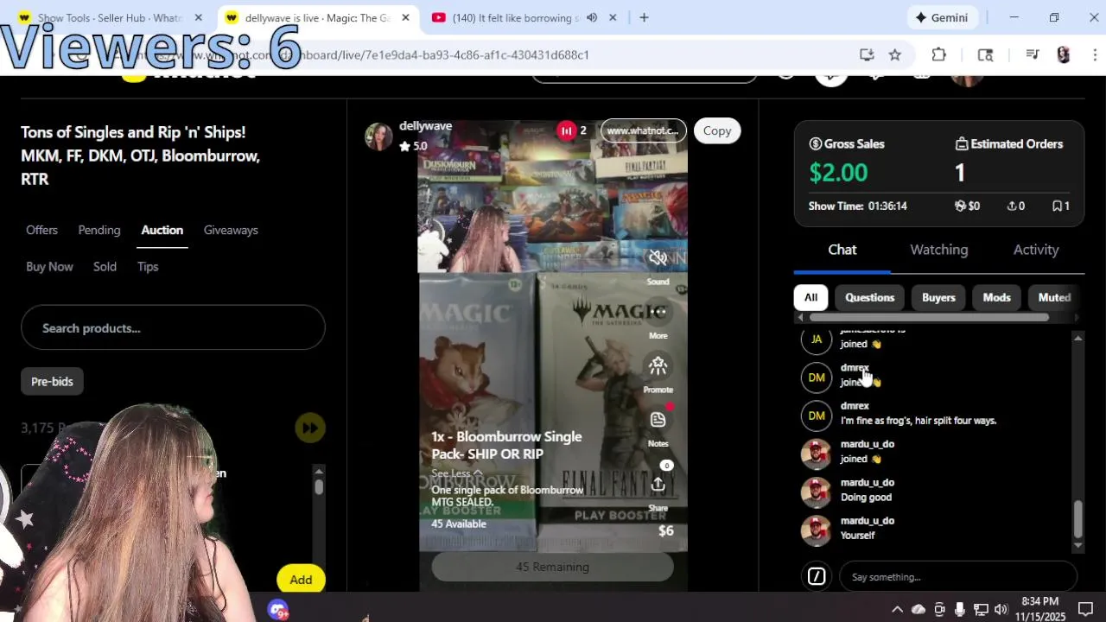Filter chat by Buyers
Screen dimensions: 1106x622
coord(938,297)
